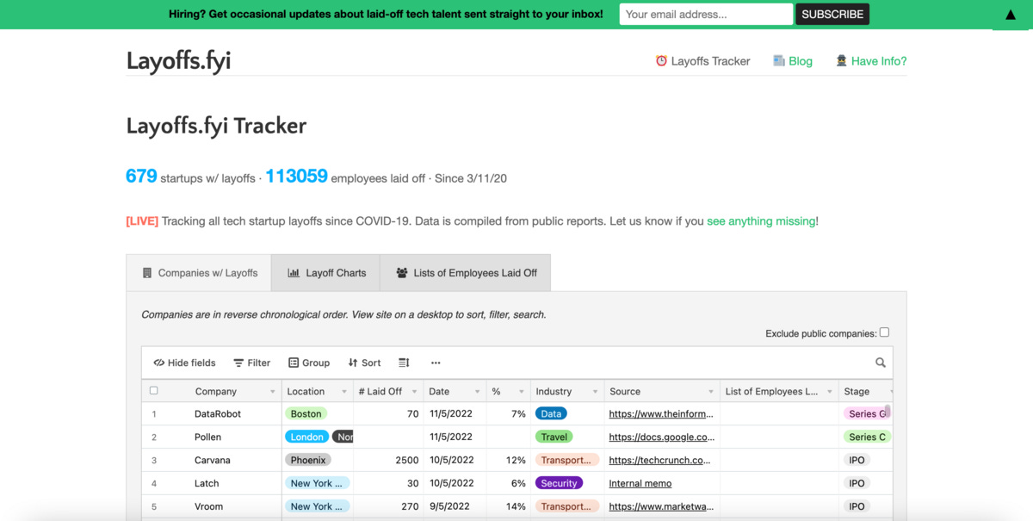1033x521 pixels.
Task: Expand the Date column dropdown arrow
Action: click(477, 392)
